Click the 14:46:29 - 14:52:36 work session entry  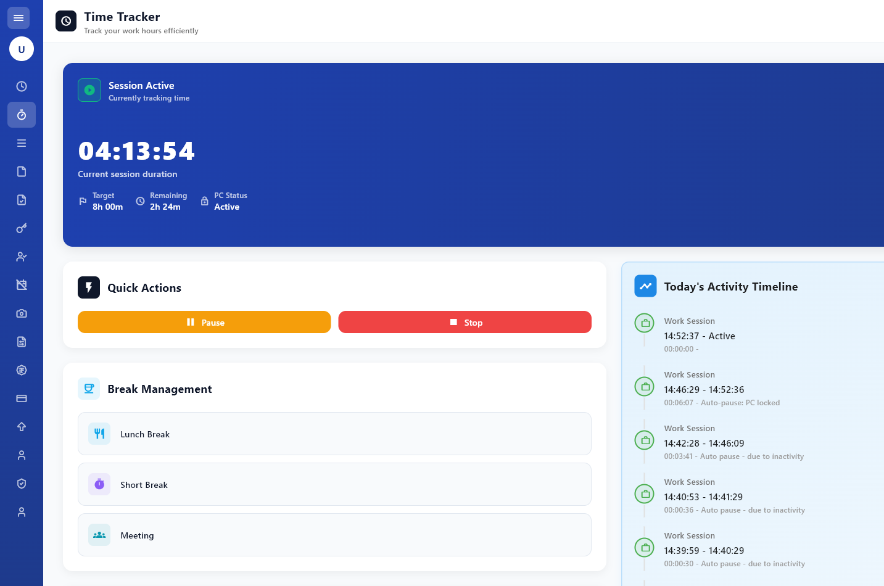pos(704,390)
